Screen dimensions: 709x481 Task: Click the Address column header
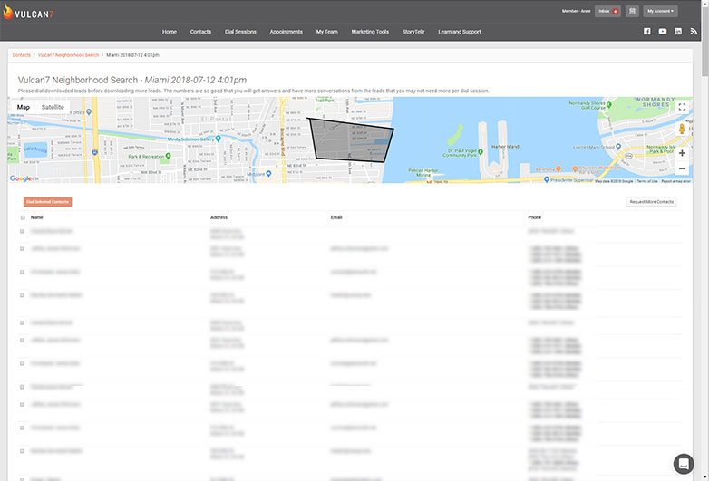coord(219,217)
